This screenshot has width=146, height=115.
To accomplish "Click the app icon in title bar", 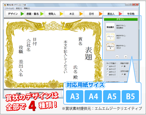I will pyautogui.click(x=5, y=5).
